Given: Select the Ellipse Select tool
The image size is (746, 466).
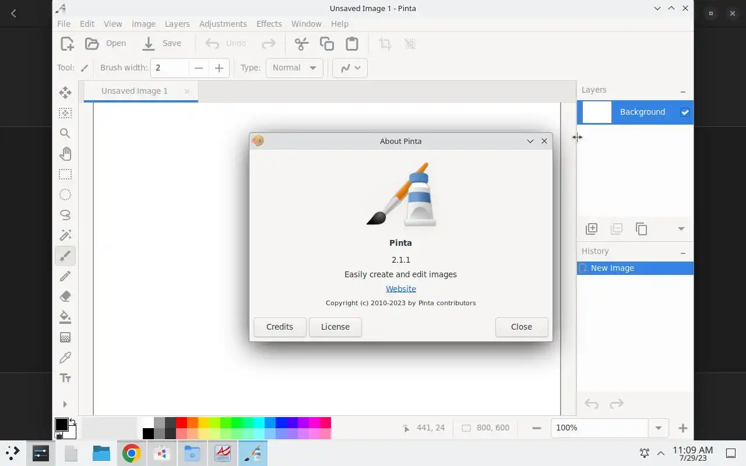Looking at the screenshot, I should [65, 195].
